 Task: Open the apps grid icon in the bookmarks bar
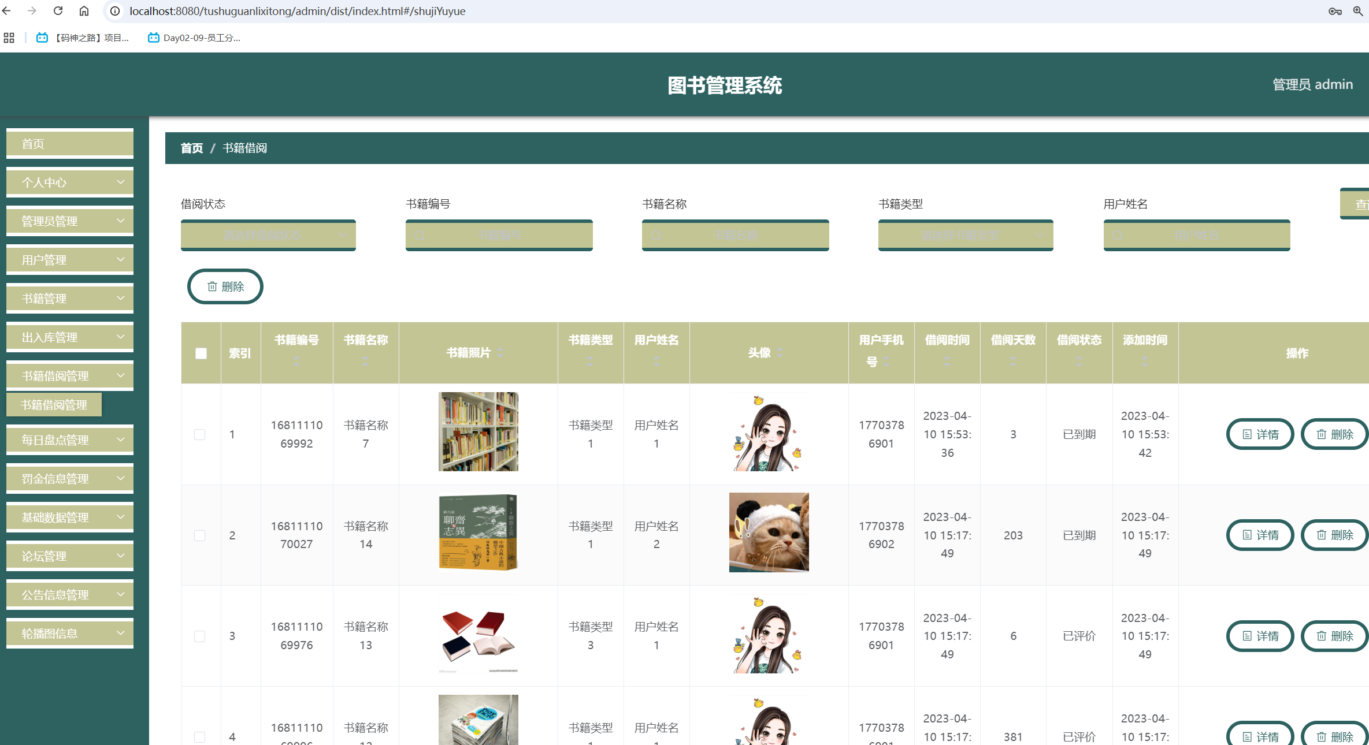click(x=9, y=38)
